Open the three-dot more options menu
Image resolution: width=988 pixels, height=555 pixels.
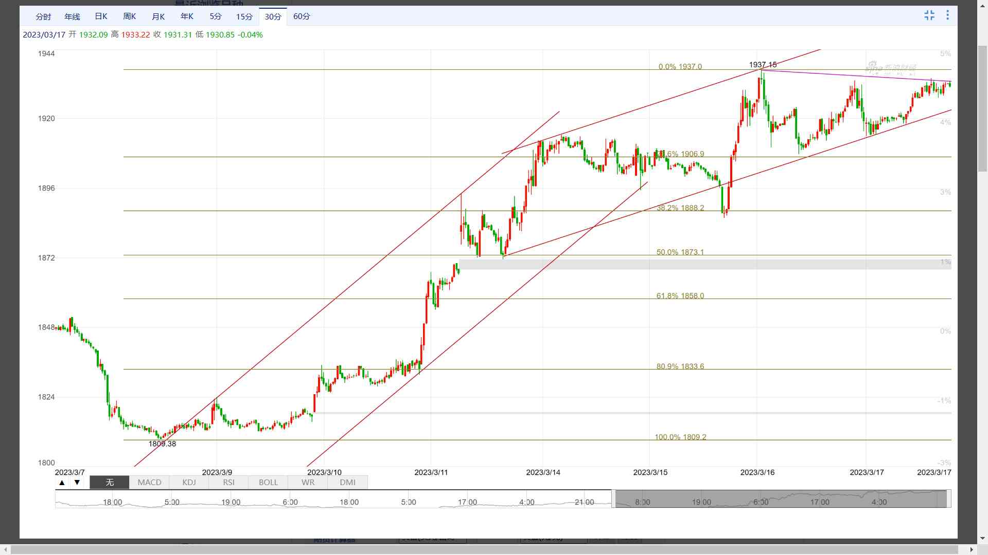pos(947,15)
